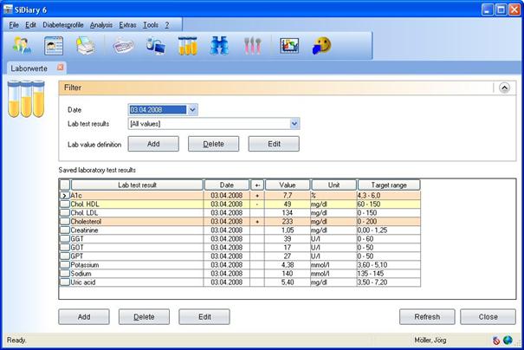Select the Chol. HDL row selector box
524x350 pixels.
pos(64,204)
